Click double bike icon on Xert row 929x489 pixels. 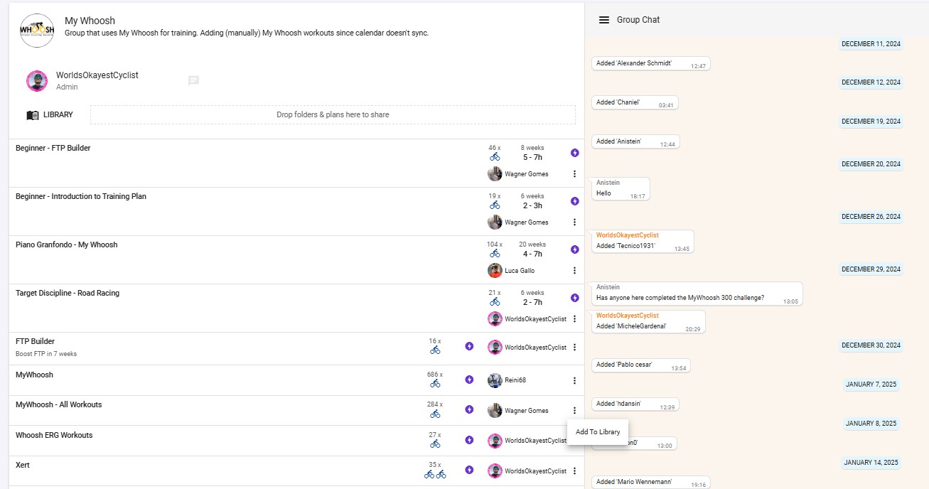[x=435, y=474]
